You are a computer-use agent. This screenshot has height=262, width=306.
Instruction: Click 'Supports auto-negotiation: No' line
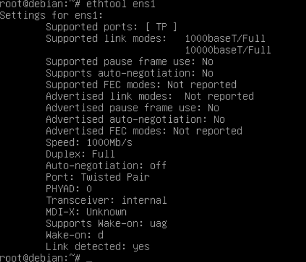pyautogui.click(x=130, y=73)
